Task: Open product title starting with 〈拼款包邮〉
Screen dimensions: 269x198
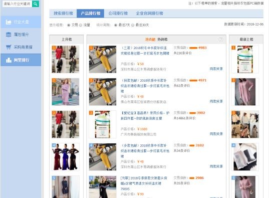Action: pyautogui.click(x=145, y=86)
